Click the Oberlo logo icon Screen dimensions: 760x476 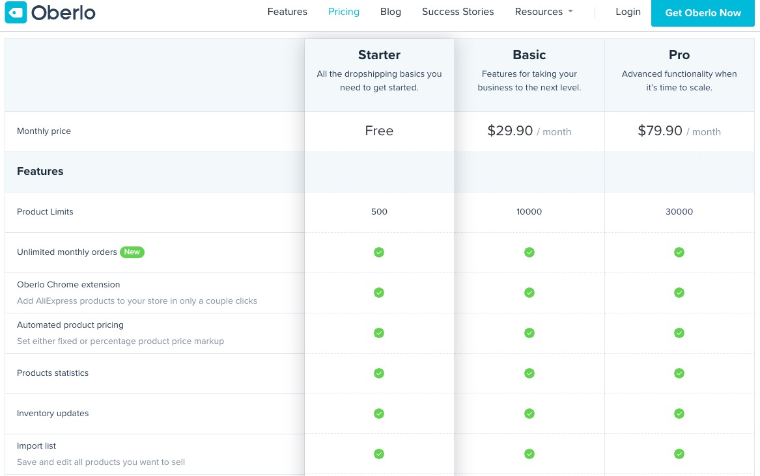[x=16, y=12]
